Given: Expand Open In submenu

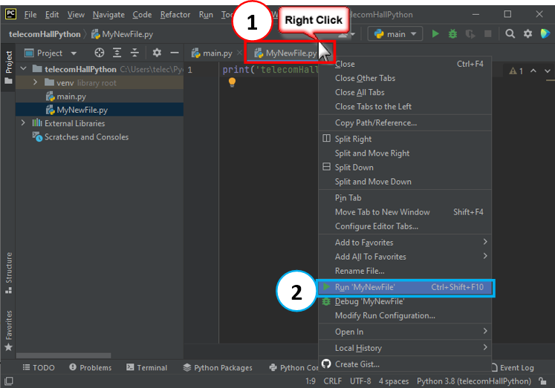Looking at the screenshot, I should 405,332.
